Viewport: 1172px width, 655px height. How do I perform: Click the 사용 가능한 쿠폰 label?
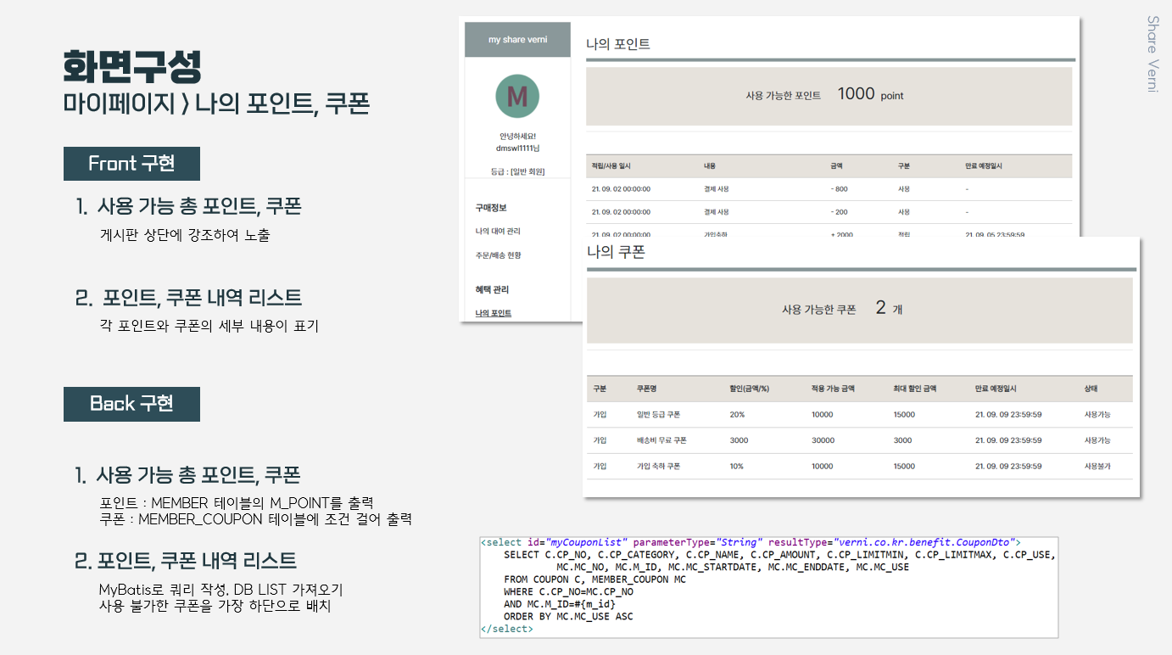819,311
